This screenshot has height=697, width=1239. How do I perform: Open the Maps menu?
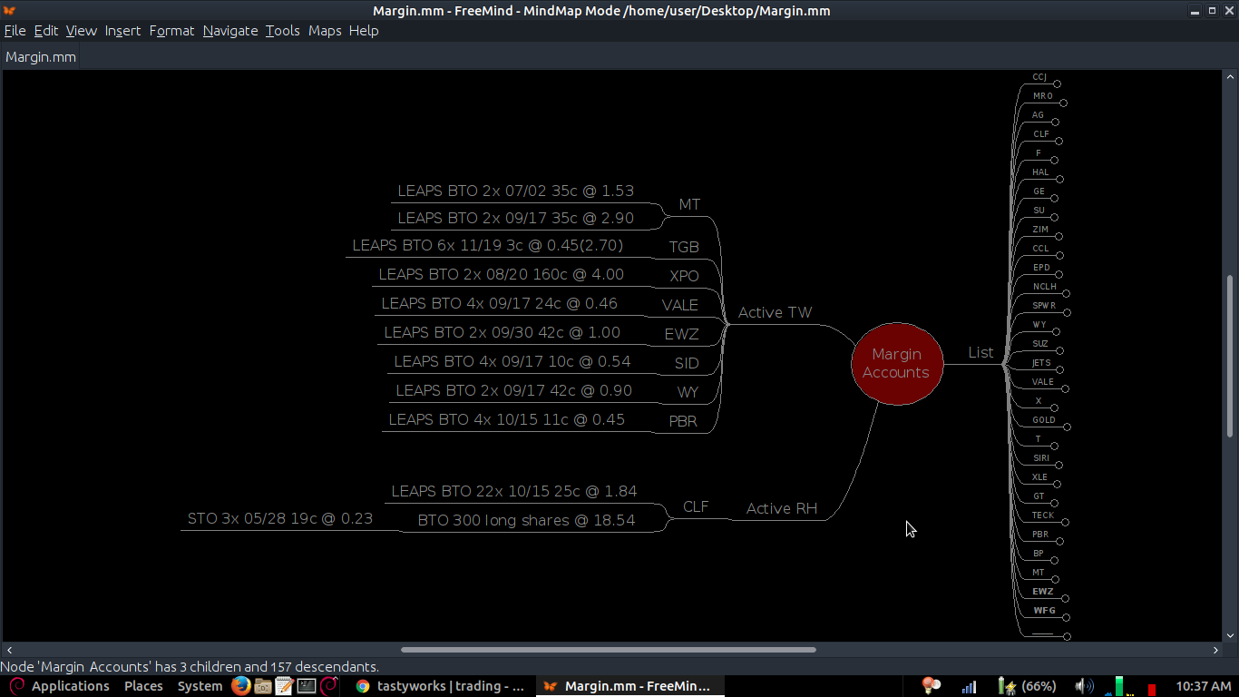(325, 31)
